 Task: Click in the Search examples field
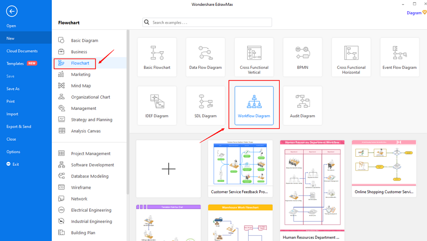207,22
